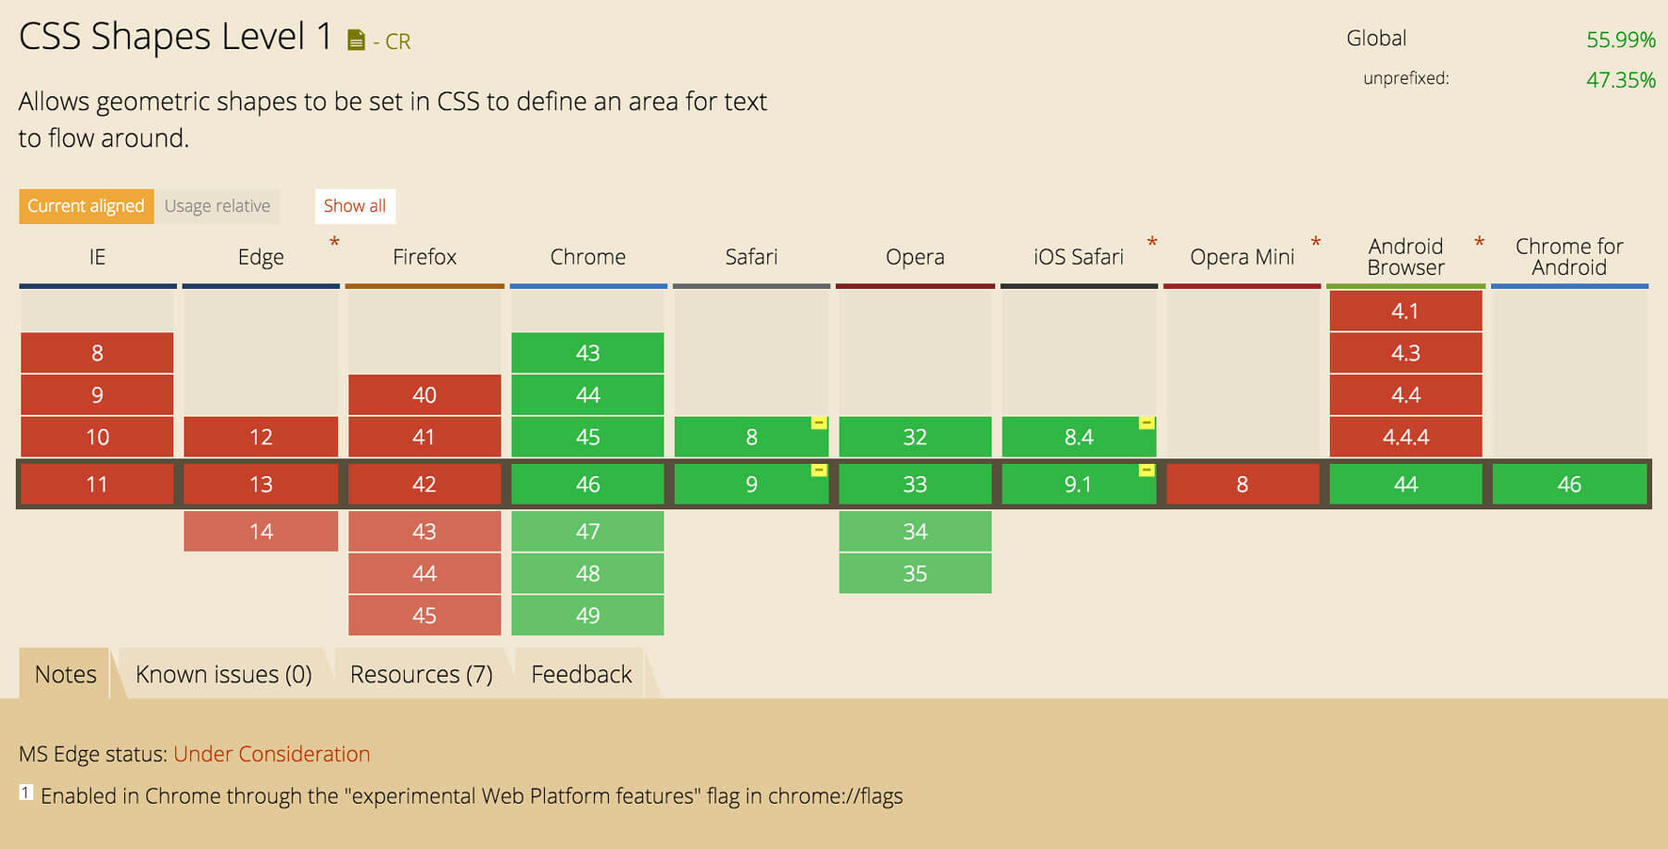Select the Feedback tab
The width and height of the screenshot is (1668, 849).
point(581,674)
